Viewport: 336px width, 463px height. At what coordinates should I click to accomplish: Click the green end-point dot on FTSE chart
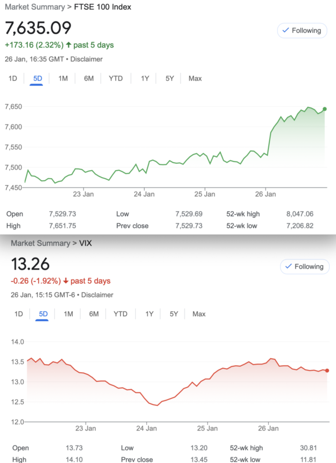325,109
